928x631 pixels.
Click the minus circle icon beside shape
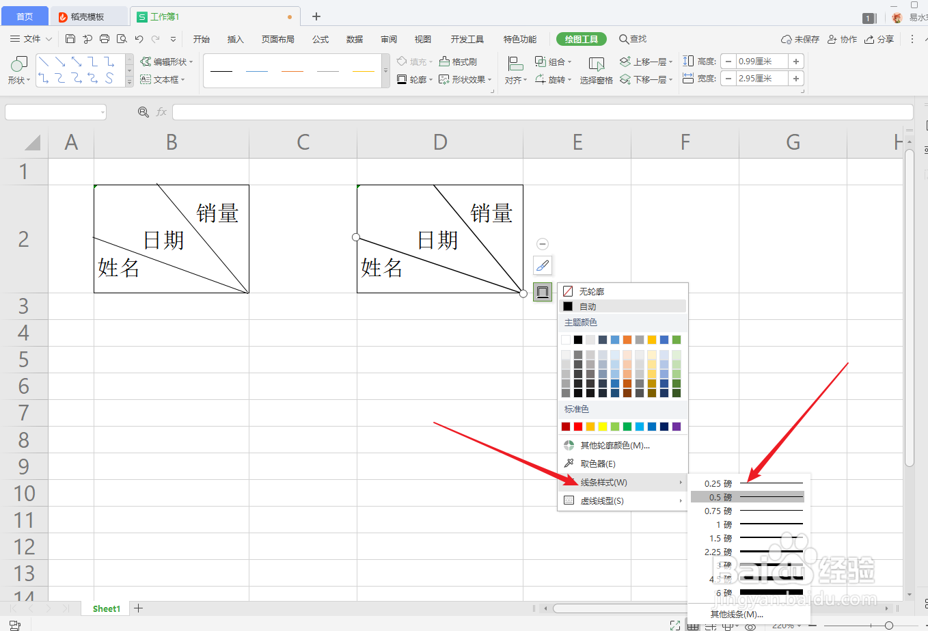[x=543, y=244]
